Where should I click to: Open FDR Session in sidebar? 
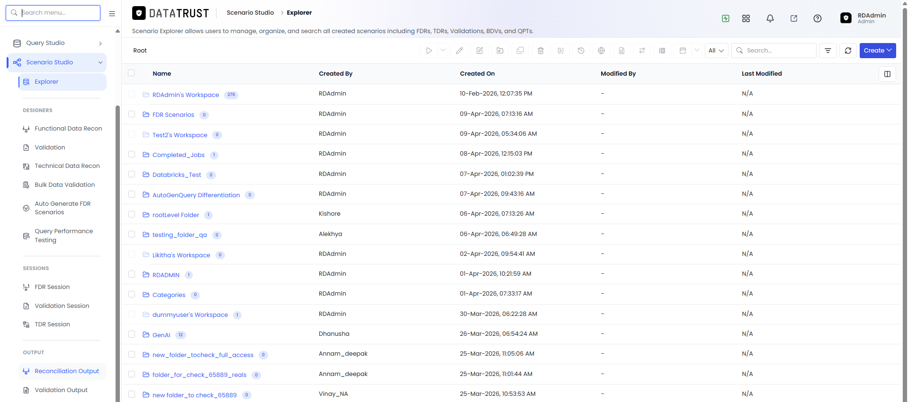(x=63, y=287)
